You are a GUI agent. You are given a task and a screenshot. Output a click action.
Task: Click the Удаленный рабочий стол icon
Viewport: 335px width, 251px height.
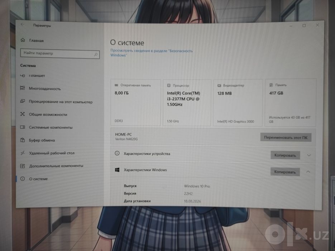point(23,153)
